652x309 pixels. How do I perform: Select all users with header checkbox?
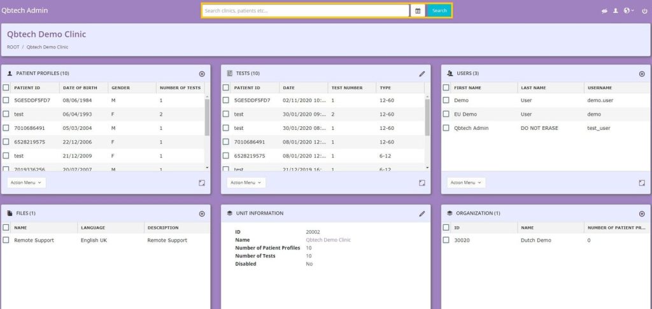pos(446,88)
